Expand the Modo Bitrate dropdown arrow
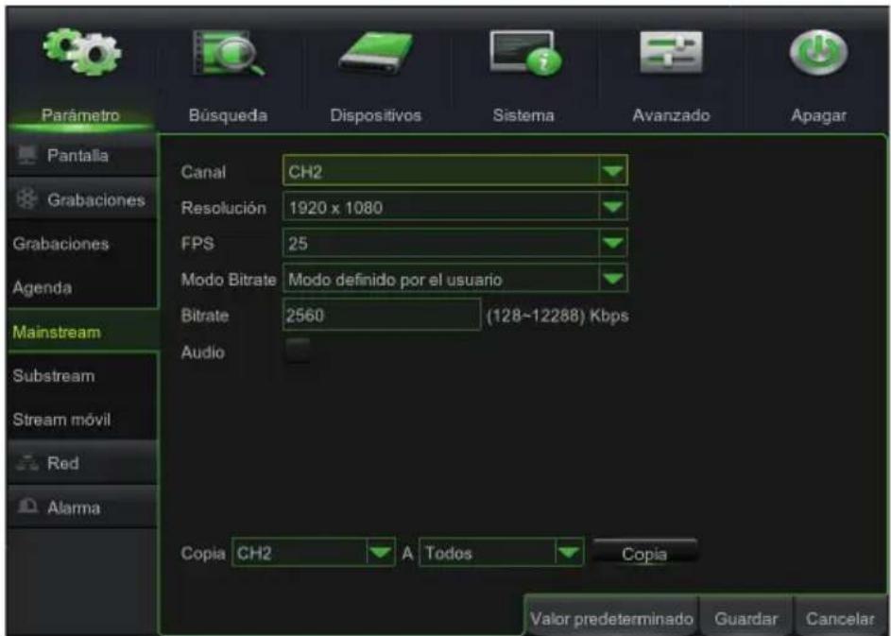The width and height of the screenshot is (891, 636). pos(613,279)
